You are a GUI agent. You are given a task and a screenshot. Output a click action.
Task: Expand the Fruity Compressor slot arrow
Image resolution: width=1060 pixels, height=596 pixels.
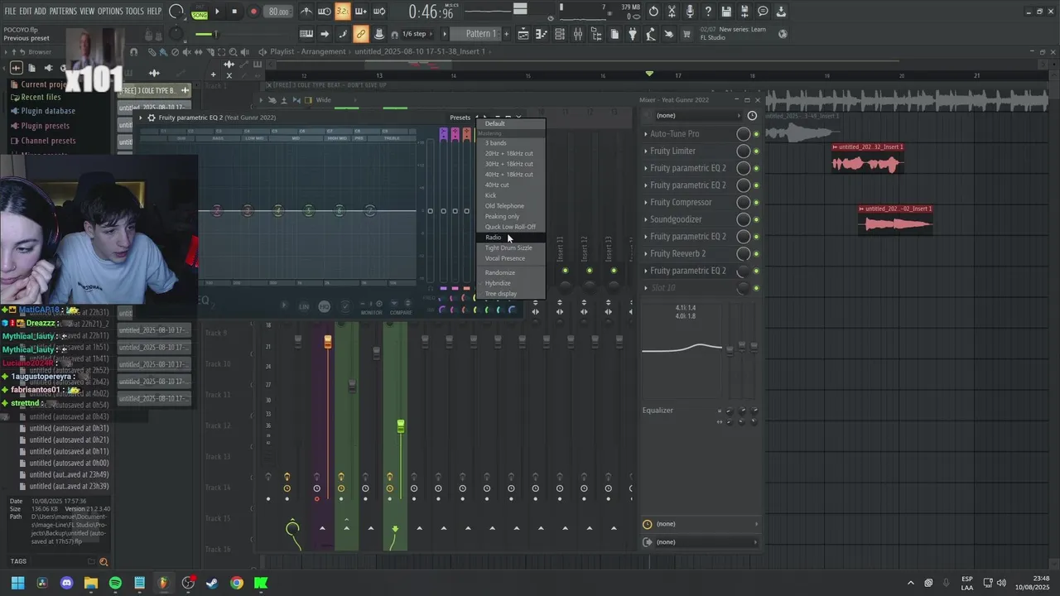pos(646,203)
